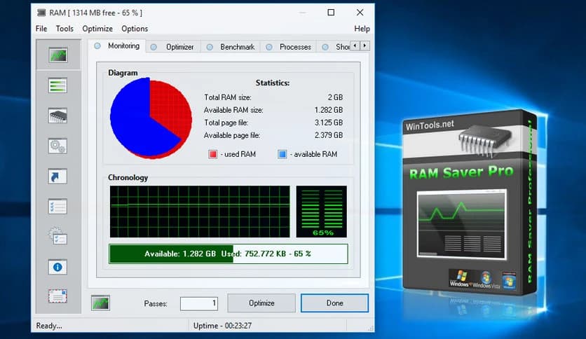Click the 65% level meter
Screen dimensions: 586x339
(322, 212)
